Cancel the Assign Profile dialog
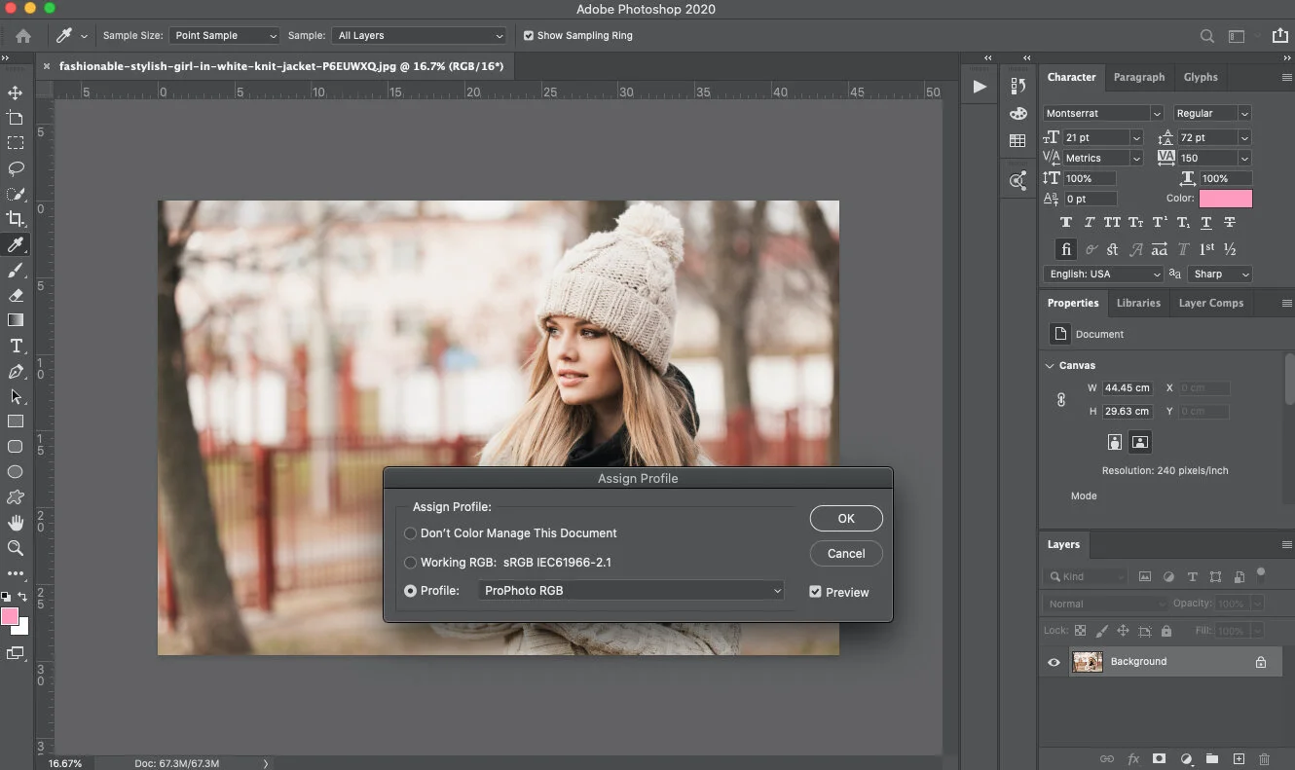Screen dimensions: 1295x770 pyautogui.click(x=845, y=553)
